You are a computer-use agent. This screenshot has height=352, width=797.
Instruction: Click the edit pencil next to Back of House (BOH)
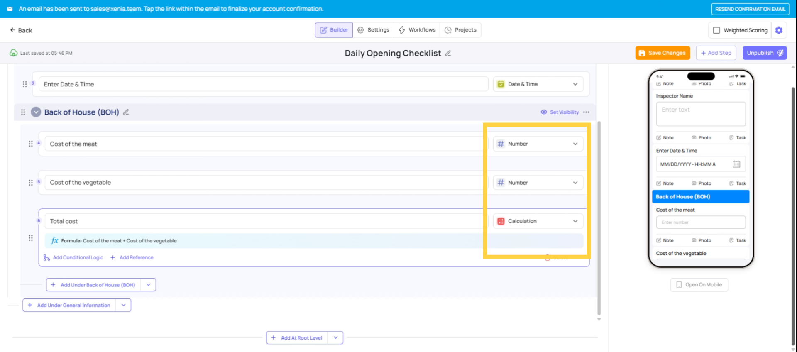126,112
